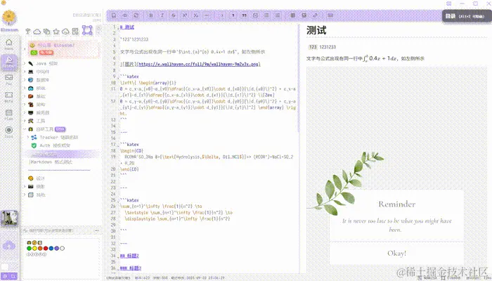Image resolution: width=492 pixels, height=281 pixels.
Task: Click the Reminder card title
Action: tap(396, 204)
